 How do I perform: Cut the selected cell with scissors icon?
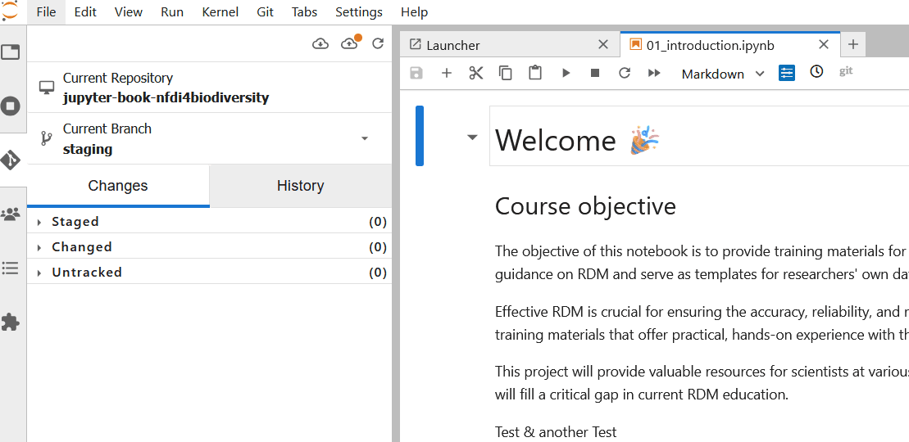click(476, 73)
